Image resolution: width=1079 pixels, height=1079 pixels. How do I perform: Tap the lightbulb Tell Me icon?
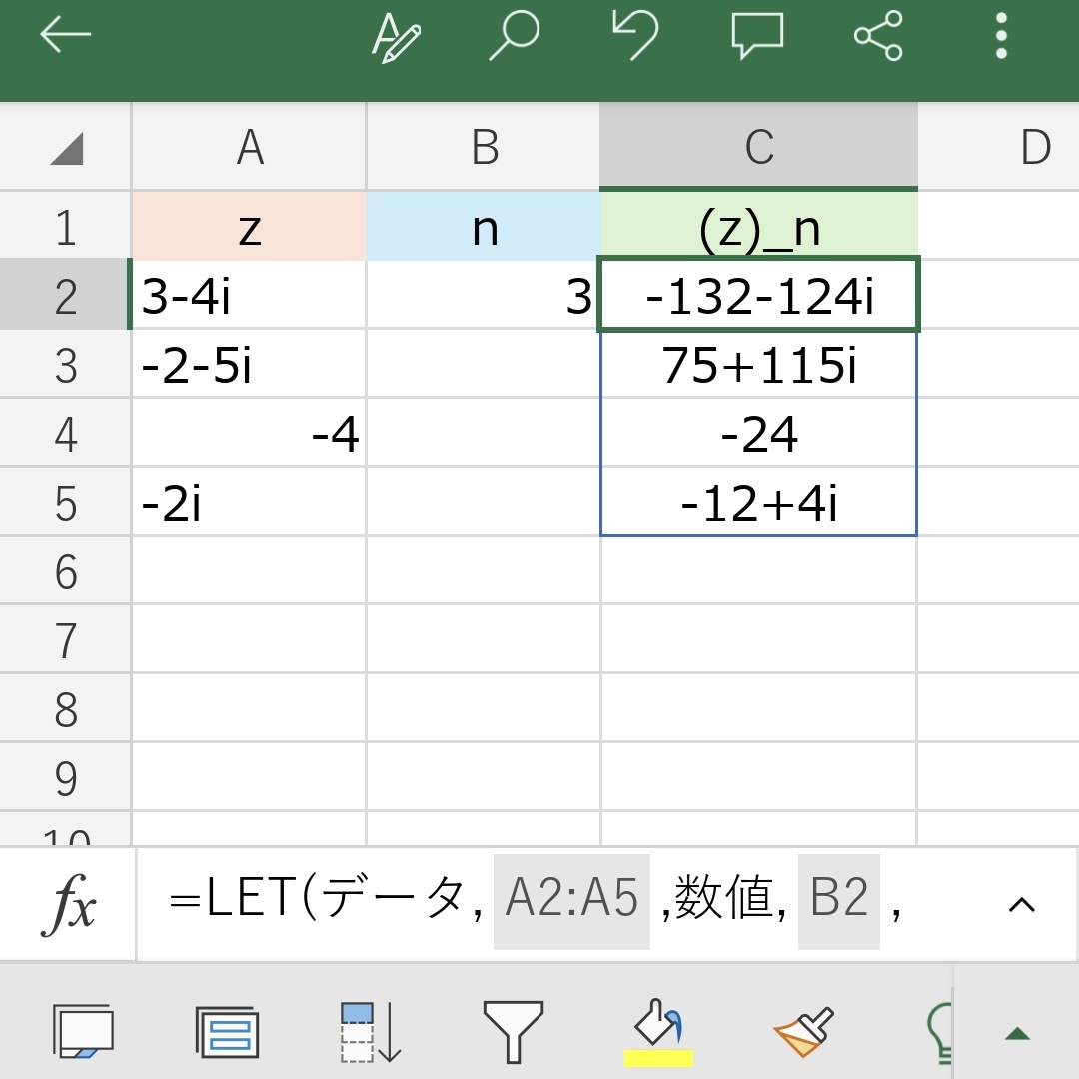click(x=939, y=1029)
